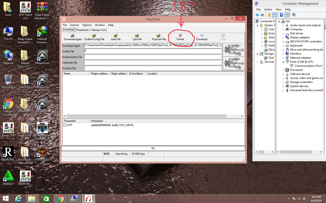Collapse the Storage tree node
This screenshot has height=203, width=326.
click(257, 54)
